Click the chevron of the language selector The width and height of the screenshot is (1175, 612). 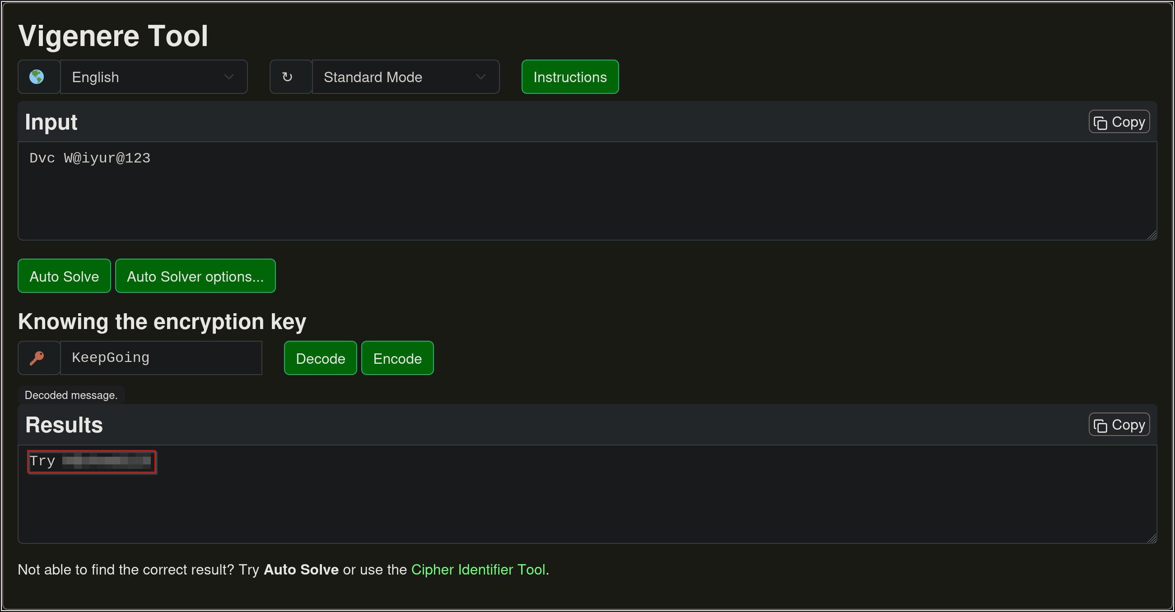point(229,77)
